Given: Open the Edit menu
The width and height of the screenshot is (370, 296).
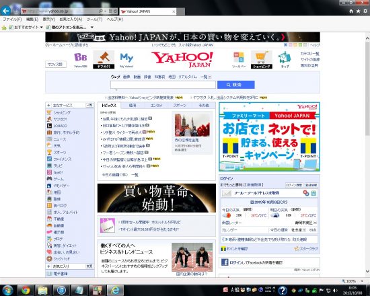Looking at the screenshot, I should [32, 20].
